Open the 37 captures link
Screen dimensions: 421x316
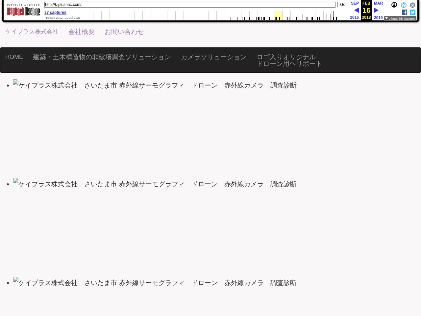55,13
